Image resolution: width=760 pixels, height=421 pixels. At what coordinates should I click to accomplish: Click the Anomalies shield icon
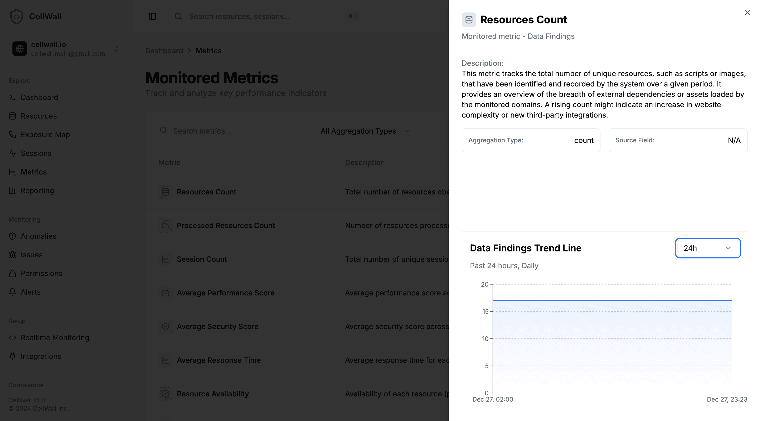click(x=12, y=236)
